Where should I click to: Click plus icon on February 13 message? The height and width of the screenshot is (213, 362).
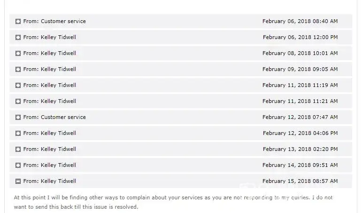(x=18, y=150)
